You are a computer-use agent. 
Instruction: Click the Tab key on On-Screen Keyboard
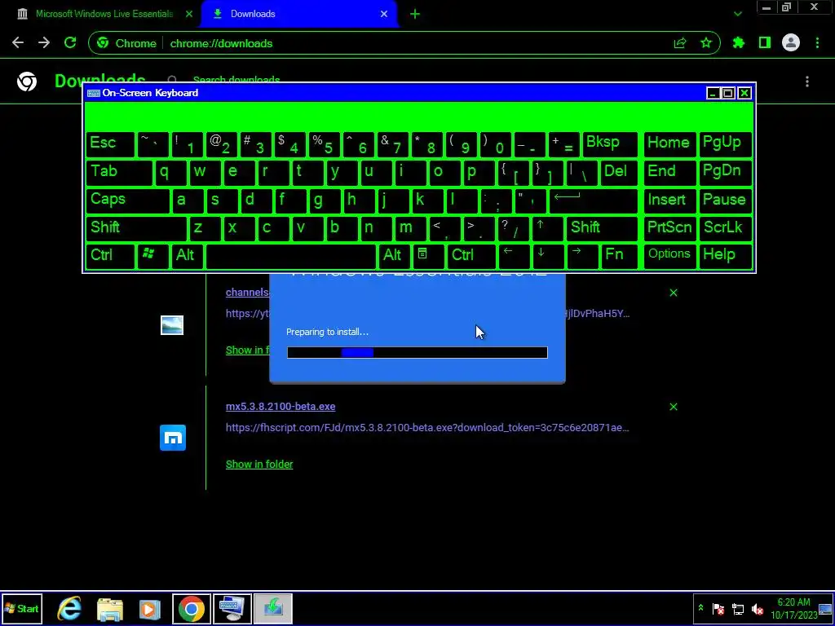pos(119,173)
